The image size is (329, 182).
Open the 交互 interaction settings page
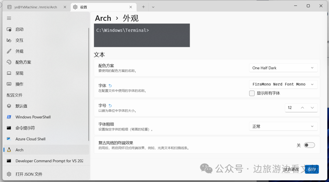(x=46, y=40)
